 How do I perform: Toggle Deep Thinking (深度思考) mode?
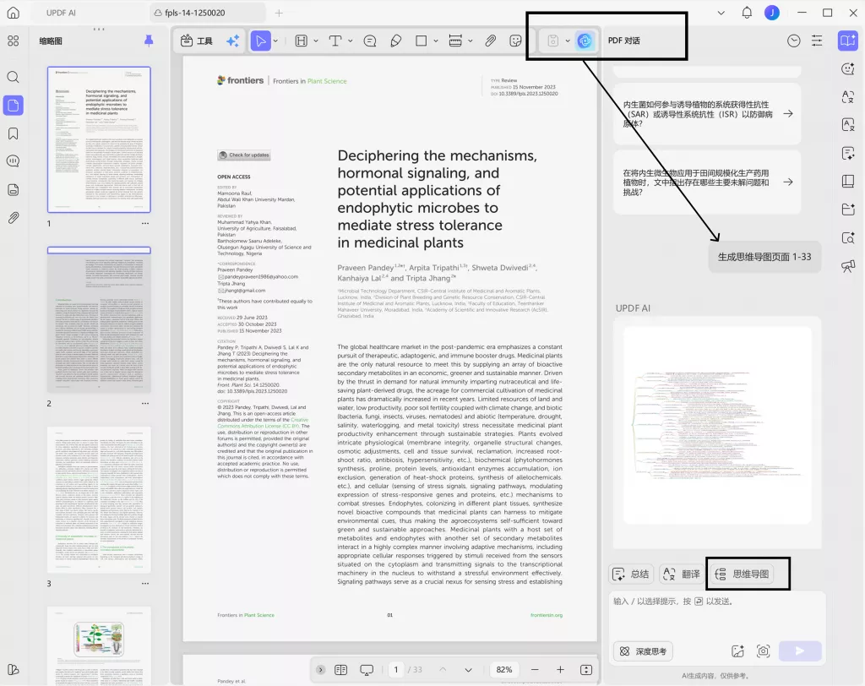pyautogui.click(x=643, y=651)
